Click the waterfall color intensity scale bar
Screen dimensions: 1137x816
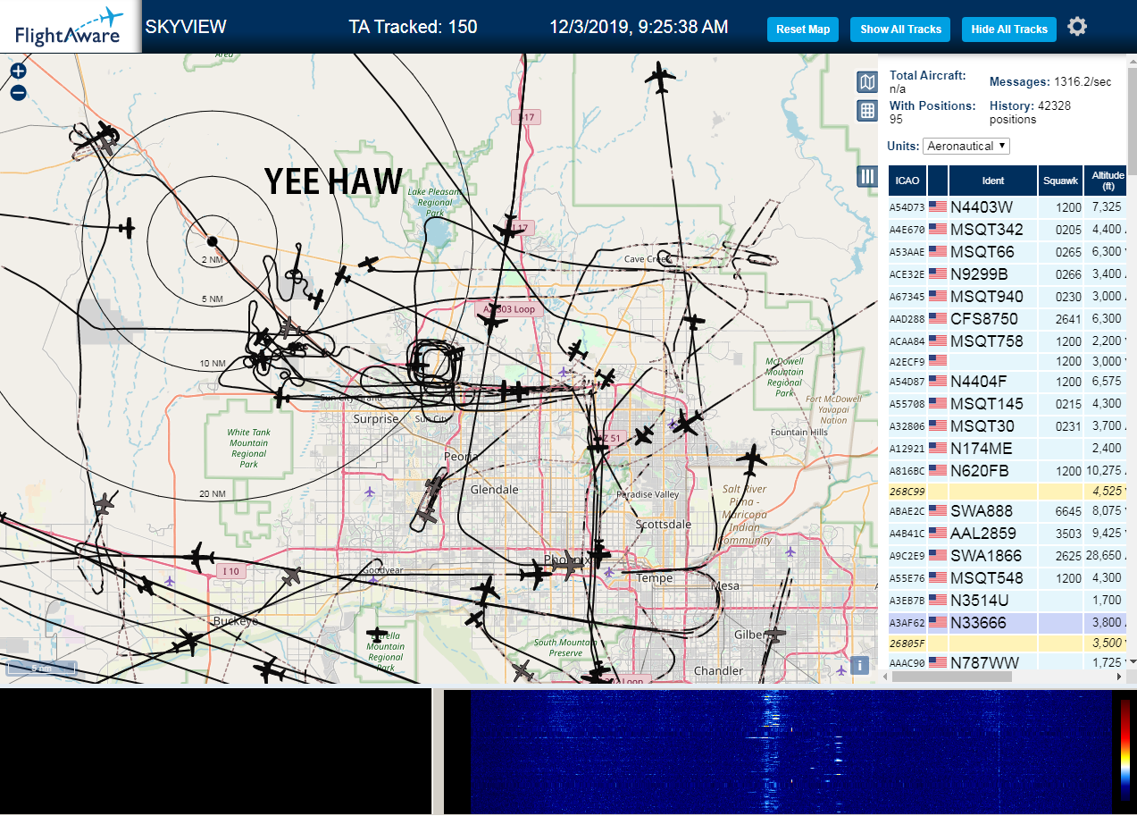[x=1125, y=751]
